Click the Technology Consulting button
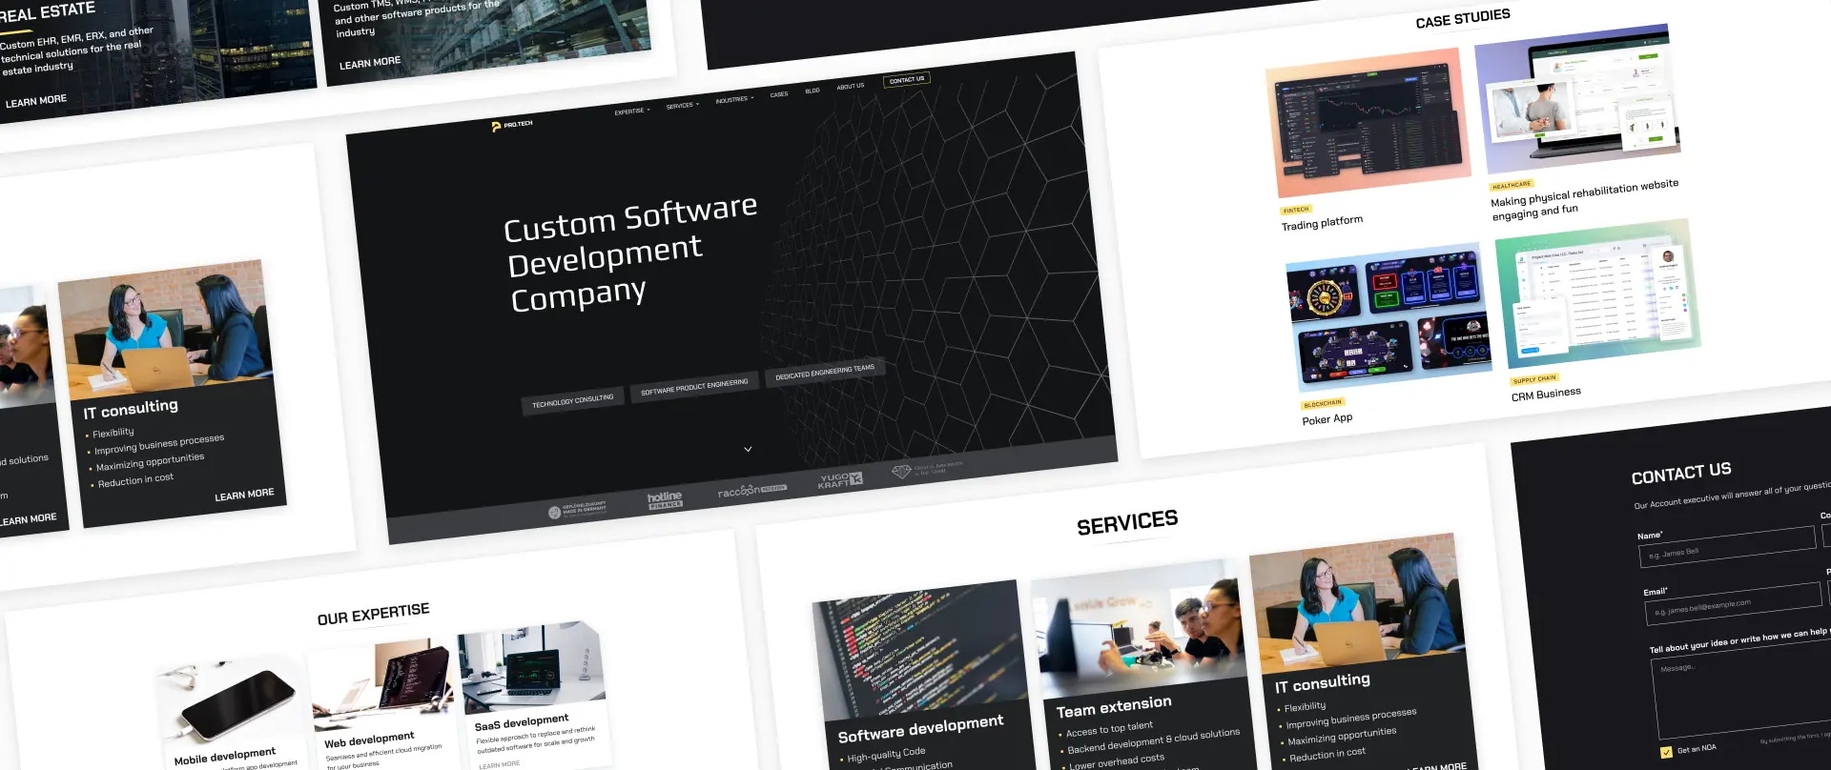This screenshot has height=770, width=1831. 573,402
